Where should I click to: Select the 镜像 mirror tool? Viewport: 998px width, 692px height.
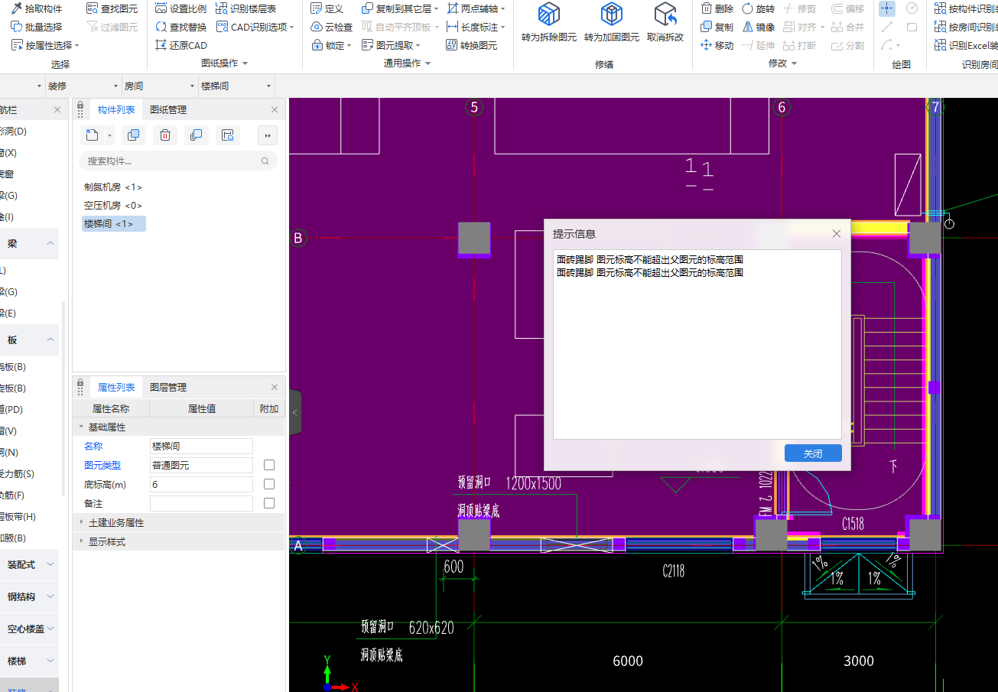pos(759,27)
